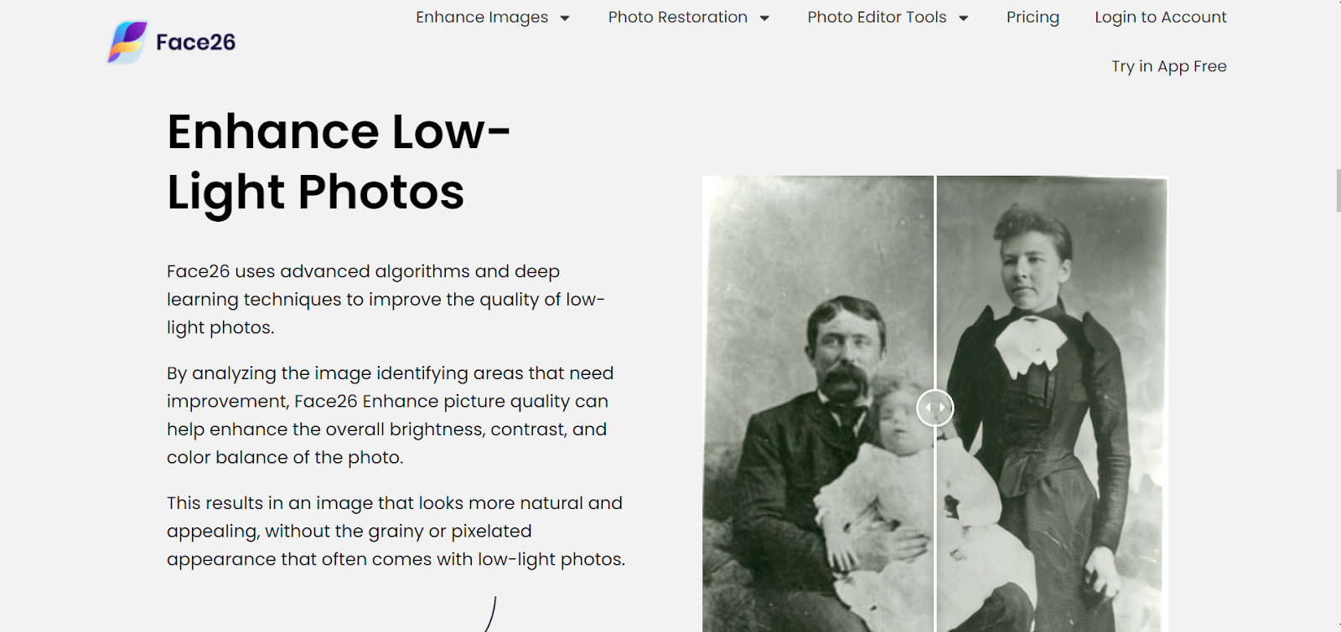Image resolution: width=1341 pixels, height=632 pixels.
Task: Click the page's vertical scrollbar thumb
Action: point(1338,190)
